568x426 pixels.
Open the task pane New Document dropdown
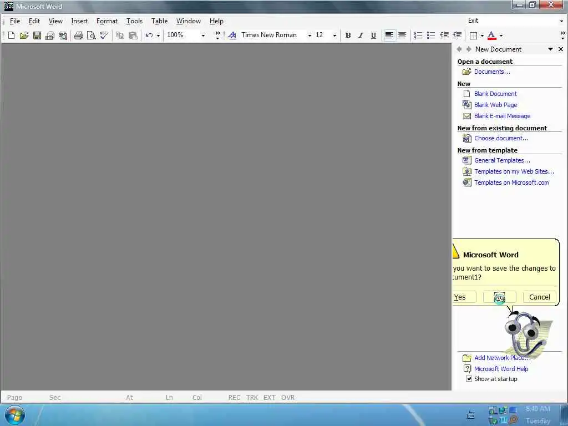pyautogui.click(x=551, y=49)
